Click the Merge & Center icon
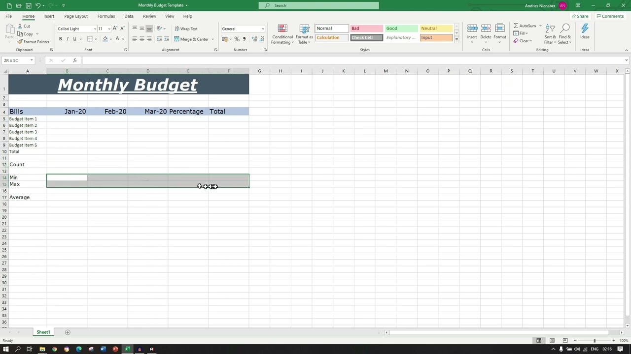 (x=192, y=39)
